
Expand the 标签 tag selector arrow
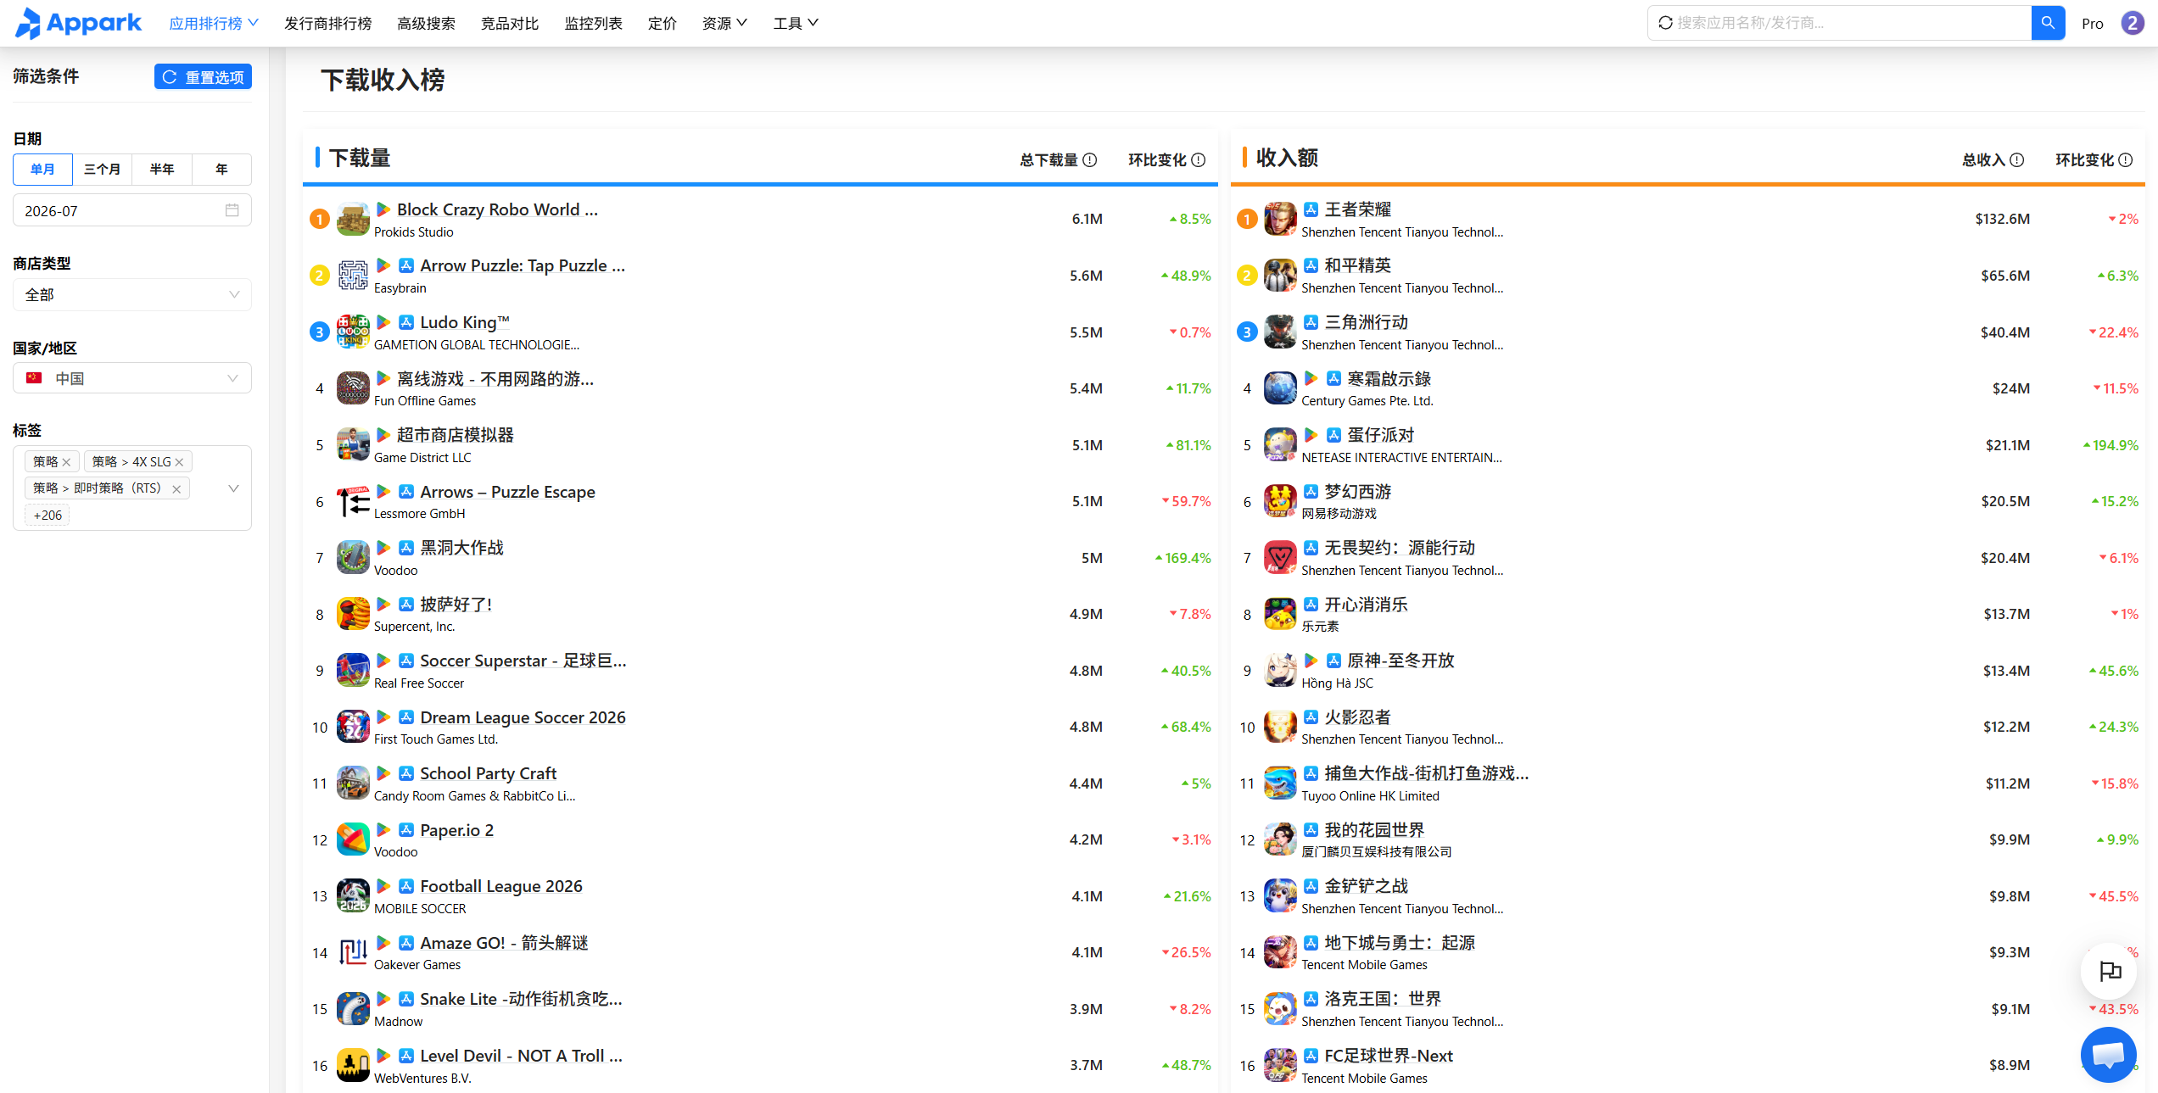(233, 488)
